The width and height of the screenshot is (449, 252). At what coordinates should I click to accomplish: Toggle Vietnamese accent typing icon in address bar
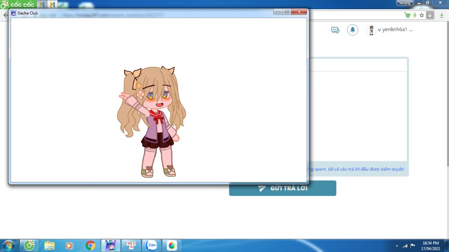pyautogui.click(x=414, y=15)
